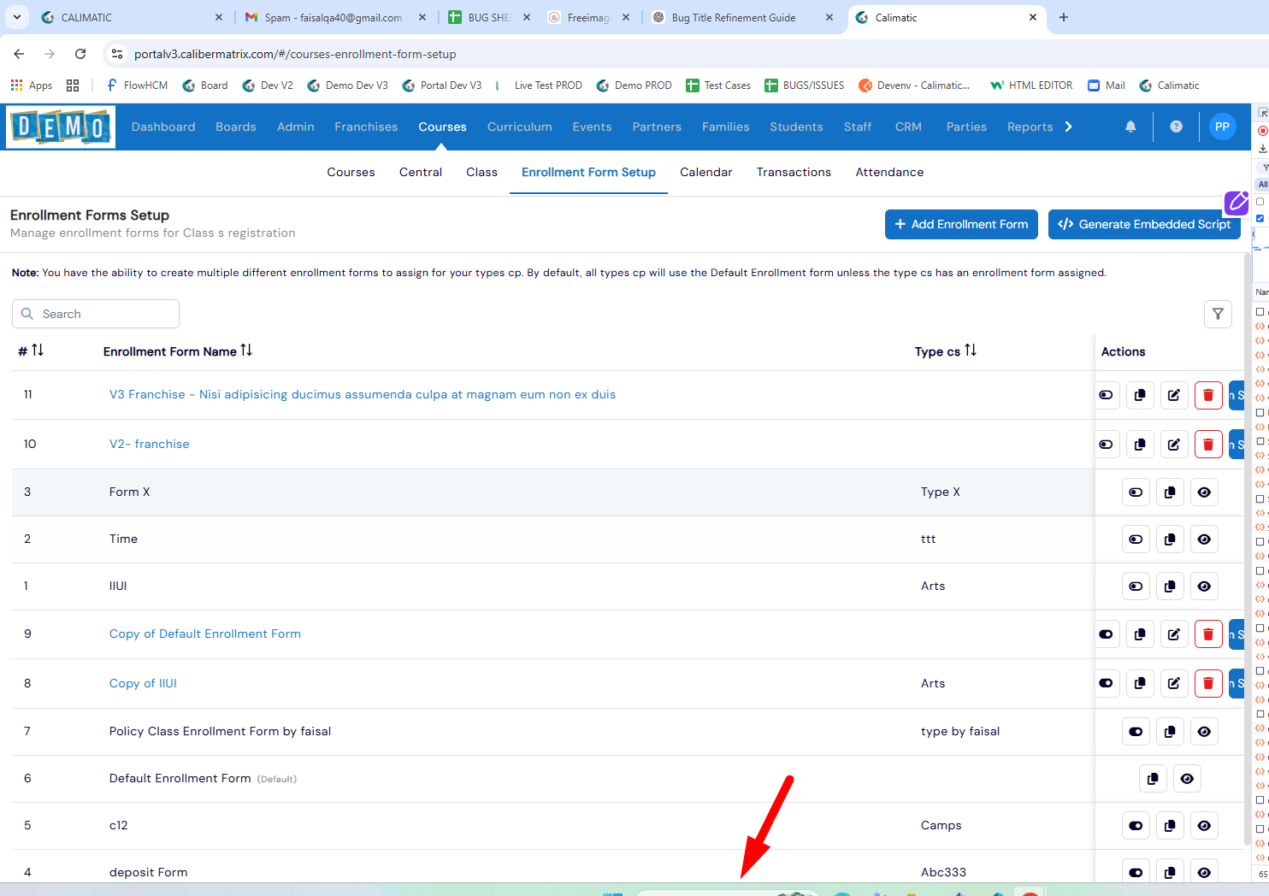Edit Copy of Default Enrollment Form
1269x896 pixels.
1174,634
